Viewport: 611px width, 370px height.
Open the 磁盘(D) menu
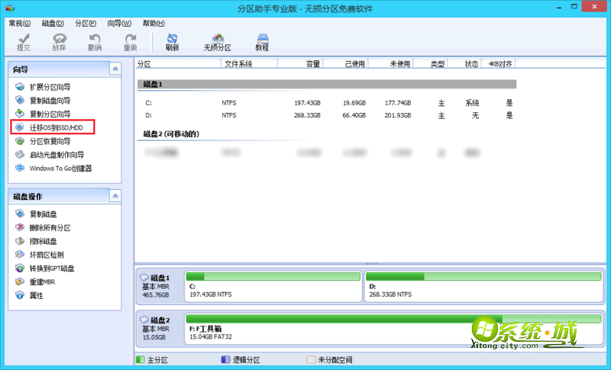pos(53,24)
